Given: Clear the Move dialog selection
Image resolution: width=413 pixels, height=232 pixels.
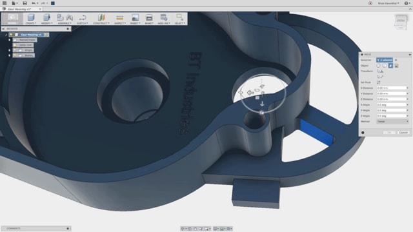Looking at the screenshot, I should click(x=396, y=60).
